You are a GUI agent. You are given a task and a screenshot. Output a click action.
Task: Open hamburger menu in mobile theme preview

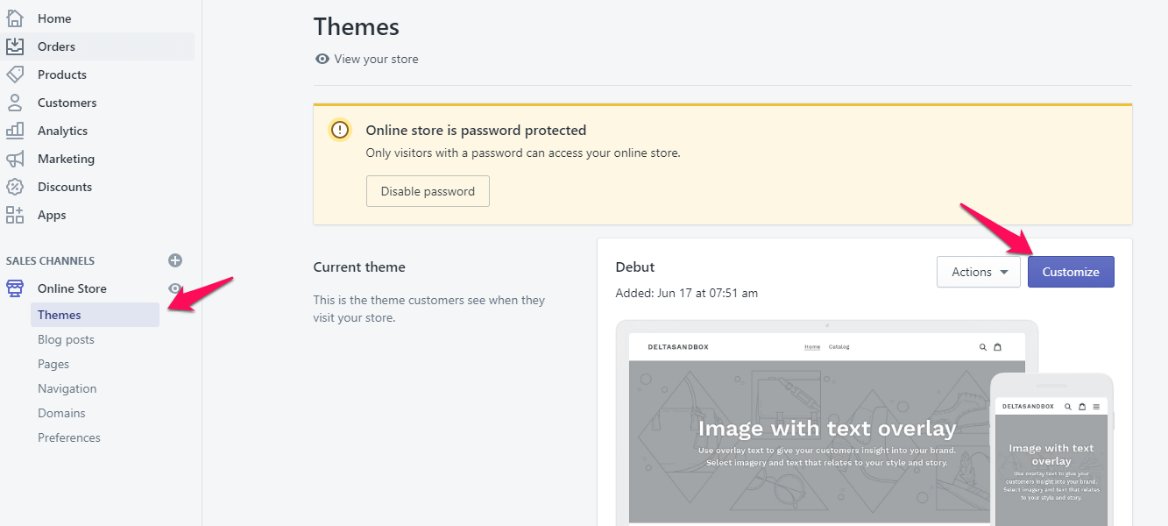1096,407
